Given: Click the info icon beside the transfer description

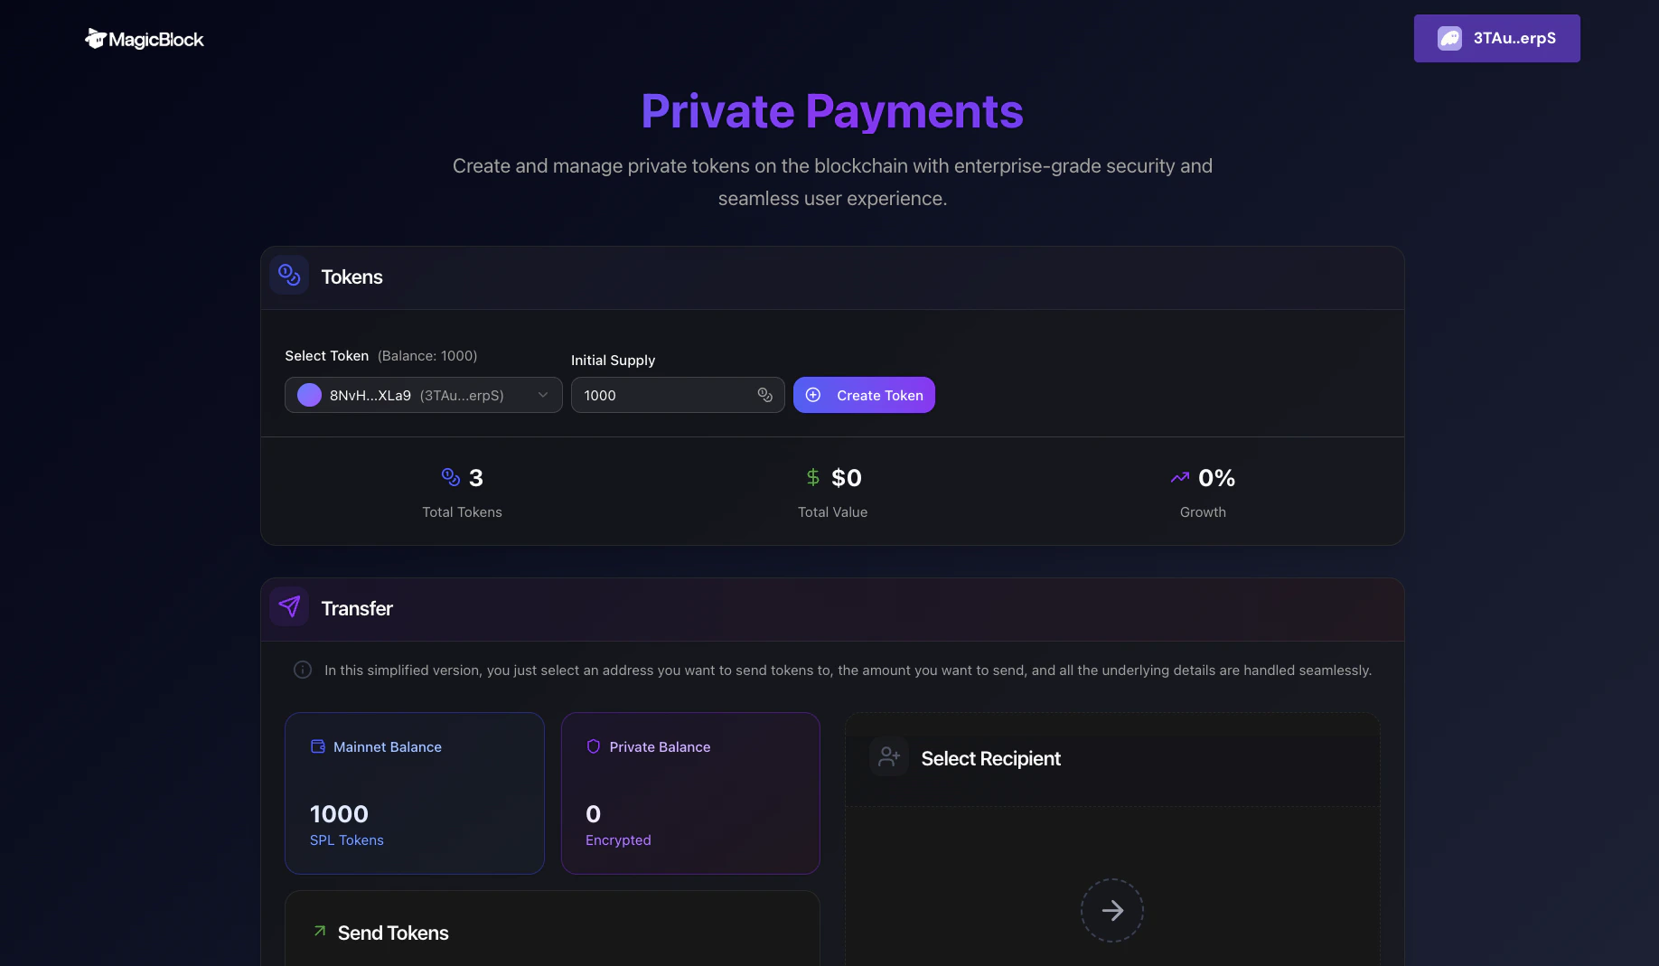Looking at the screenshot, I should click(302, 670).
